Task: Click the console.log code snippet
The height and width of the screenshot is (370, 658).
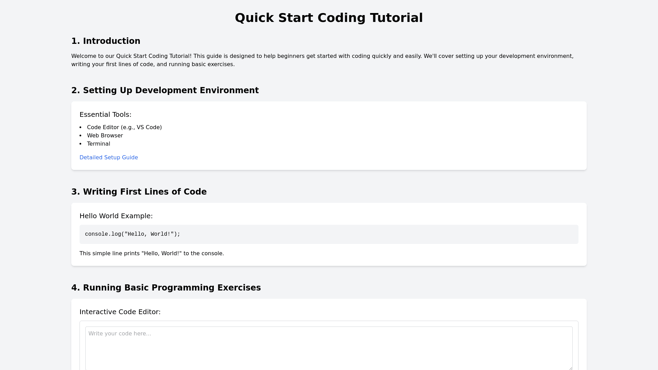Action: pyautogui.click(x=132, y=234)
